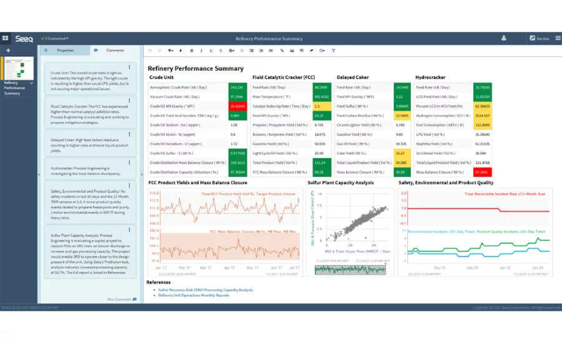Click the Delayed Coker table heading
The height and width of the screenshot is (344, 562).
(353, 77)
